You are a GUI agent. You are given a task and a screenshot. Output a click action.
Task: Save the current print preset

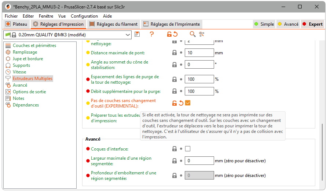click(137, 34)
